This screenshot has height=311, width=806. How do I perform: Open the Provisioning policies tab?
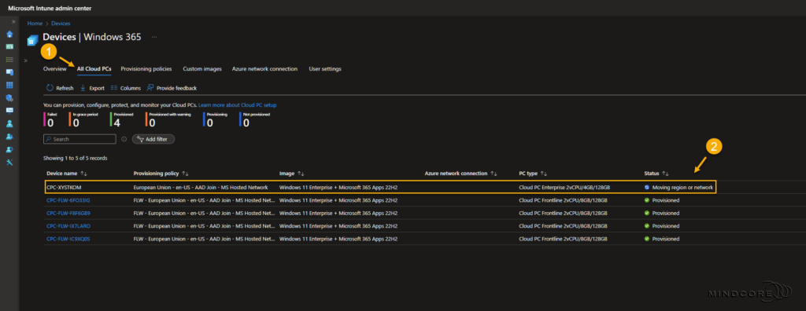146,69
